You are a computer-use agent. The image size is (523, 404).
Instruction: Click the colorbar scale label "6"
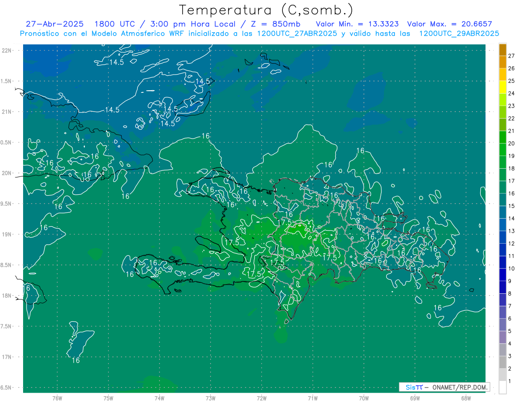509,319
